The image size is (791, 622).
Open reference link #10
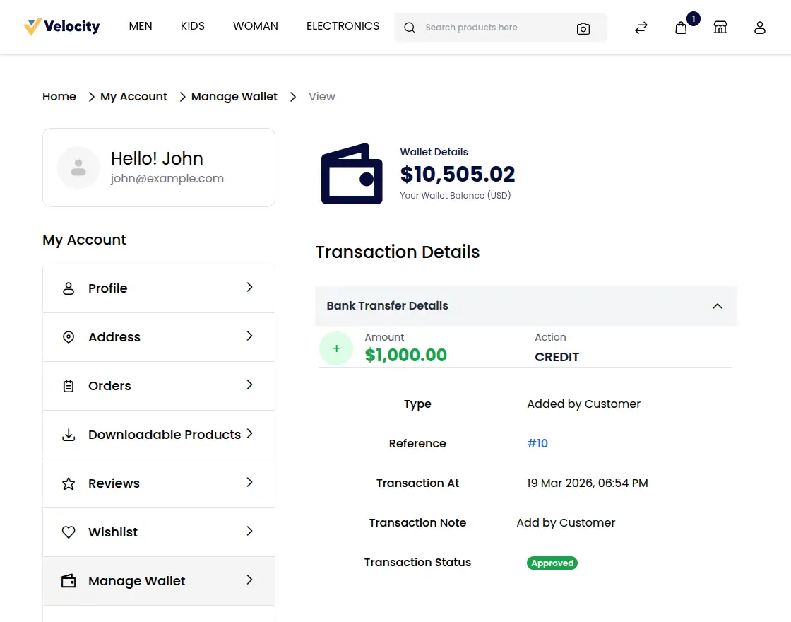(537, 443)
